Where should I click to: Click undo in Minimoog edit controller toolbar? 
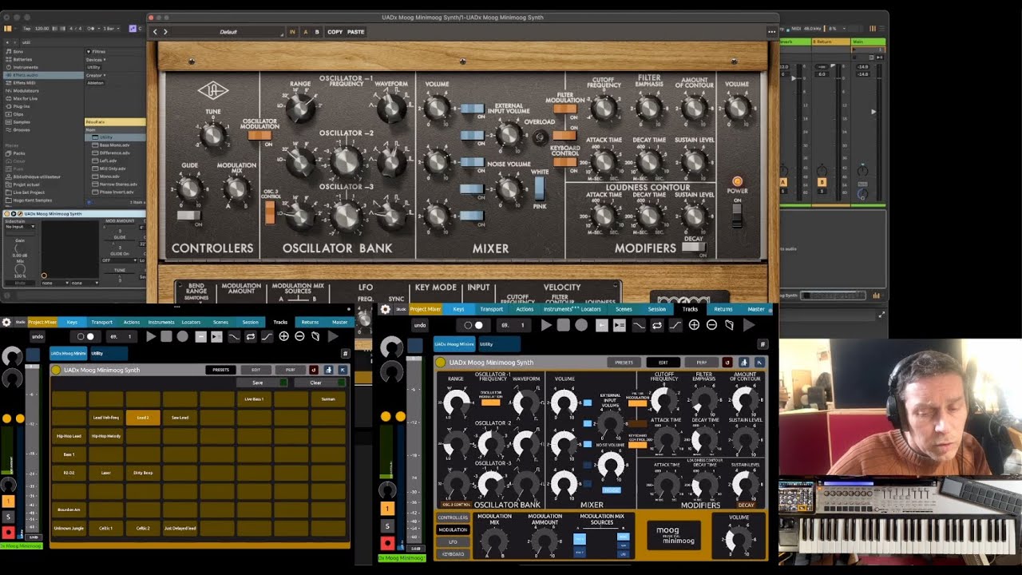[420, 325]
